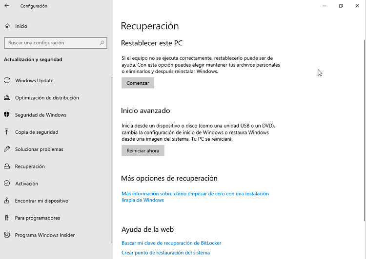Click the Copia de seguridad arrow icon

coord(7,132)
